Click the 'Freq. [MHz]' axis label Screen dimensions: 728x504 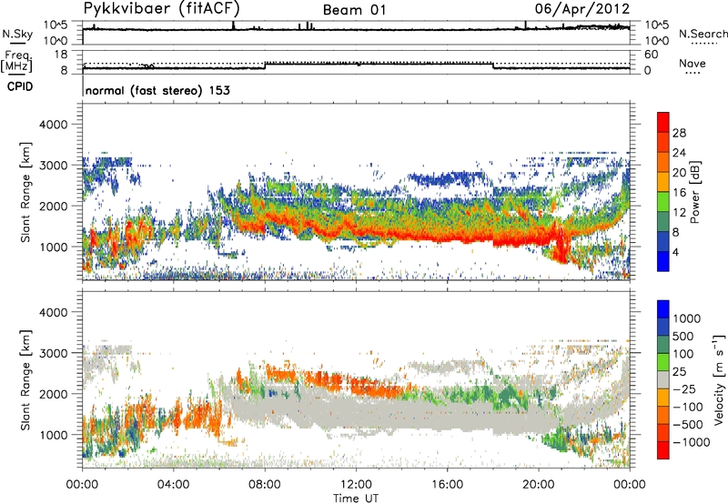click(x=16, y=62)
